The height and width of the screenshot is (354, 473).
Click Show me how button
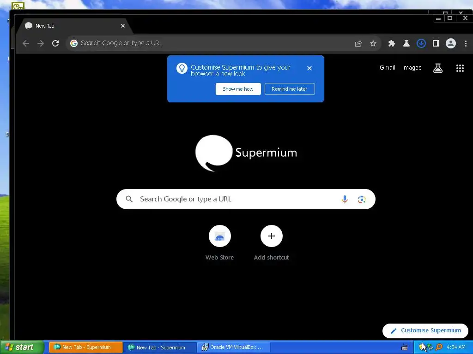click(x=238, y=89)
